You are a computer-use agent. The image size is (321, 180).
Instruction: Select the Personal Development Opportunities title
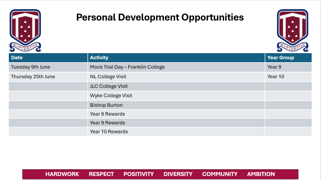(160, 17)
